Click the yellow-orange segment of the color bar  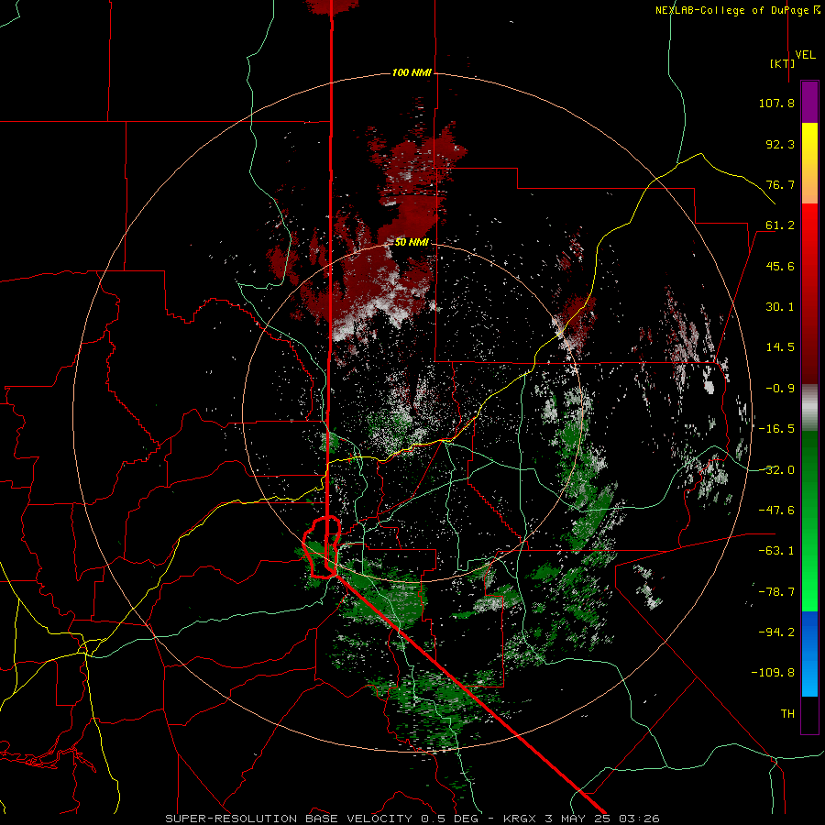[809, 163]
